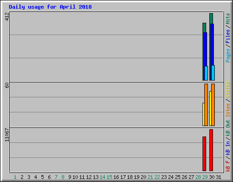Viewport: 233px width, 182px height.
Task: Select day 28 on the x-axis
Action: 198,177
